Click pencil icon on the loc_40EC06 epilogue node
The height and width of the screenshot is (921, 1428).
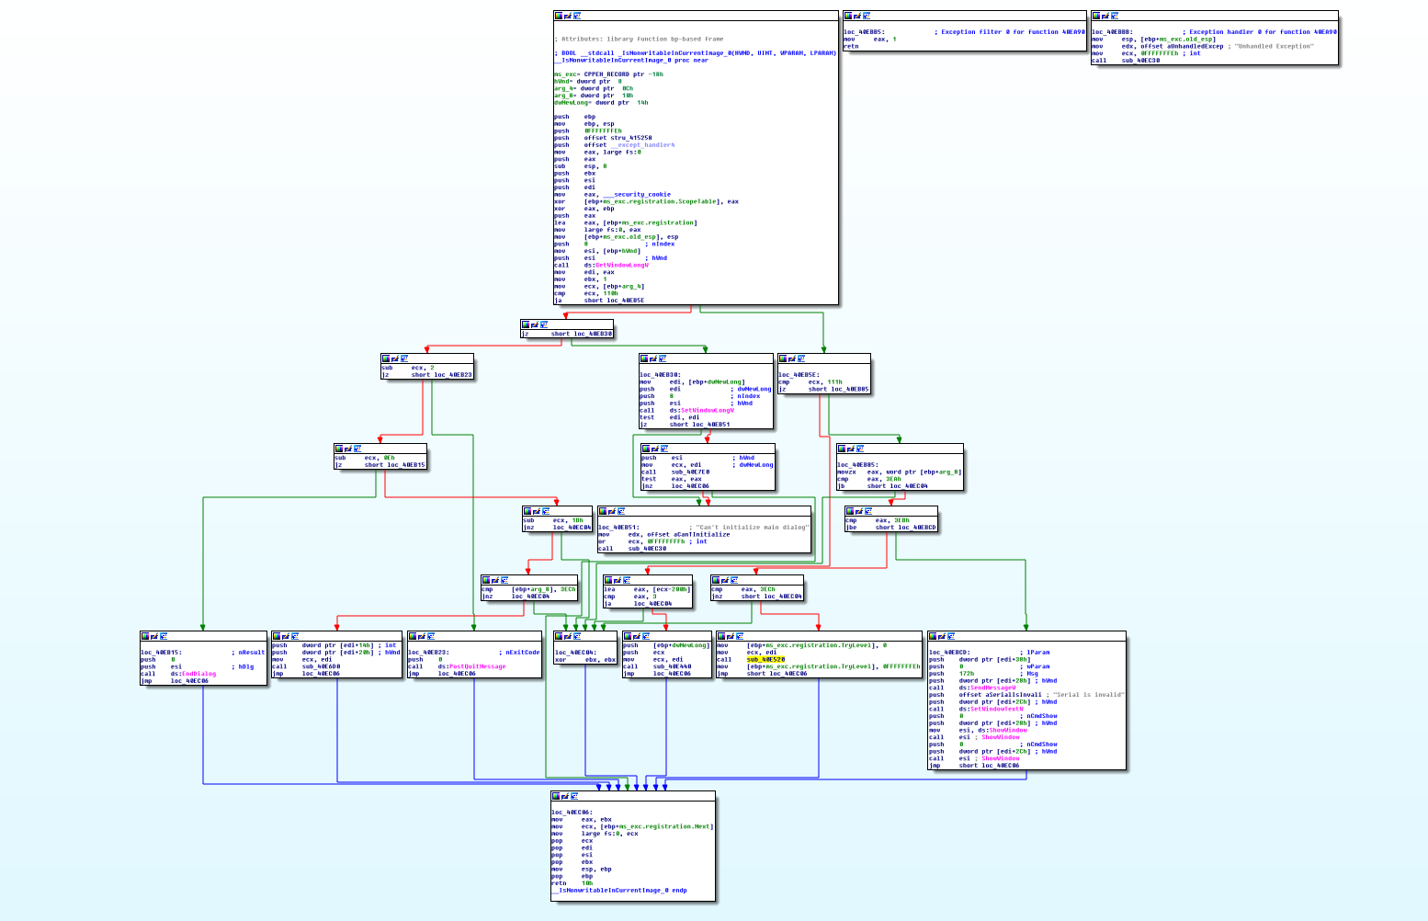pyautogui.click(x=565, y=795)
